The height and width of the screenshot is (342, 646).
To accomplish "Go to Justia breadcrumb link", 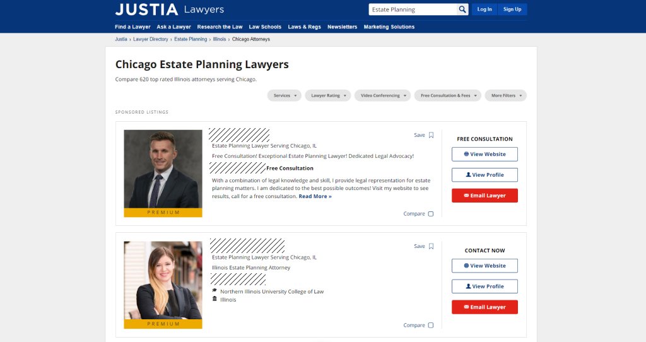I will [x=120, y=39].
